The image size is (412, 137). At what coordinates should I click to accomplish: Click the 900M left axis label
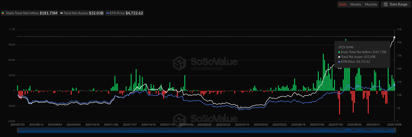pos(12,45)
